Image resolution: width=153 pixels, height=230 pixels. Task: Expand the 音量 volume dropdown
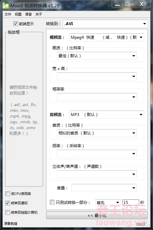pos(104,188)
